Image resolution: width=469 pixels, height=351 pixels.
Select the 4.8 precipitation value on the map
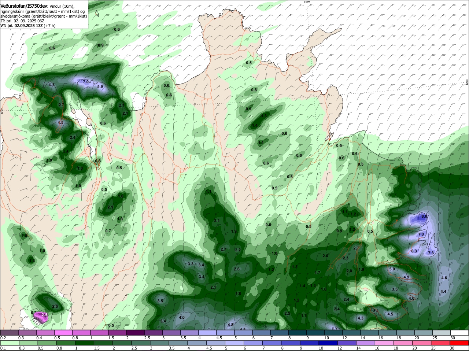230,325
